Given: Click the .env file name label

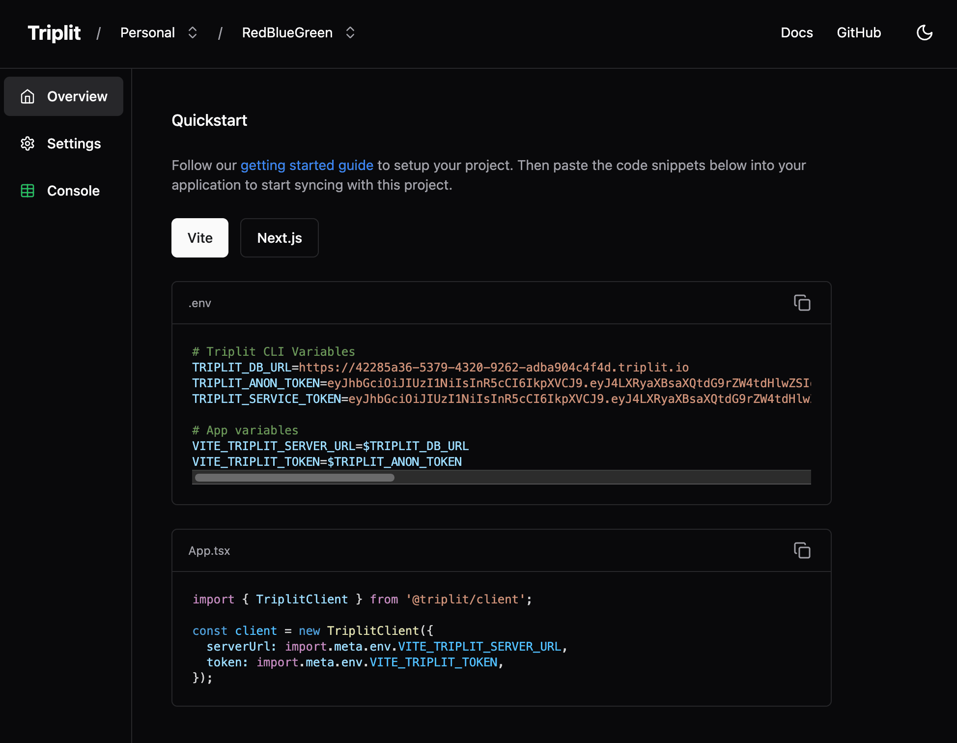Looking at the screenshot, I should [x=199, y=303].
